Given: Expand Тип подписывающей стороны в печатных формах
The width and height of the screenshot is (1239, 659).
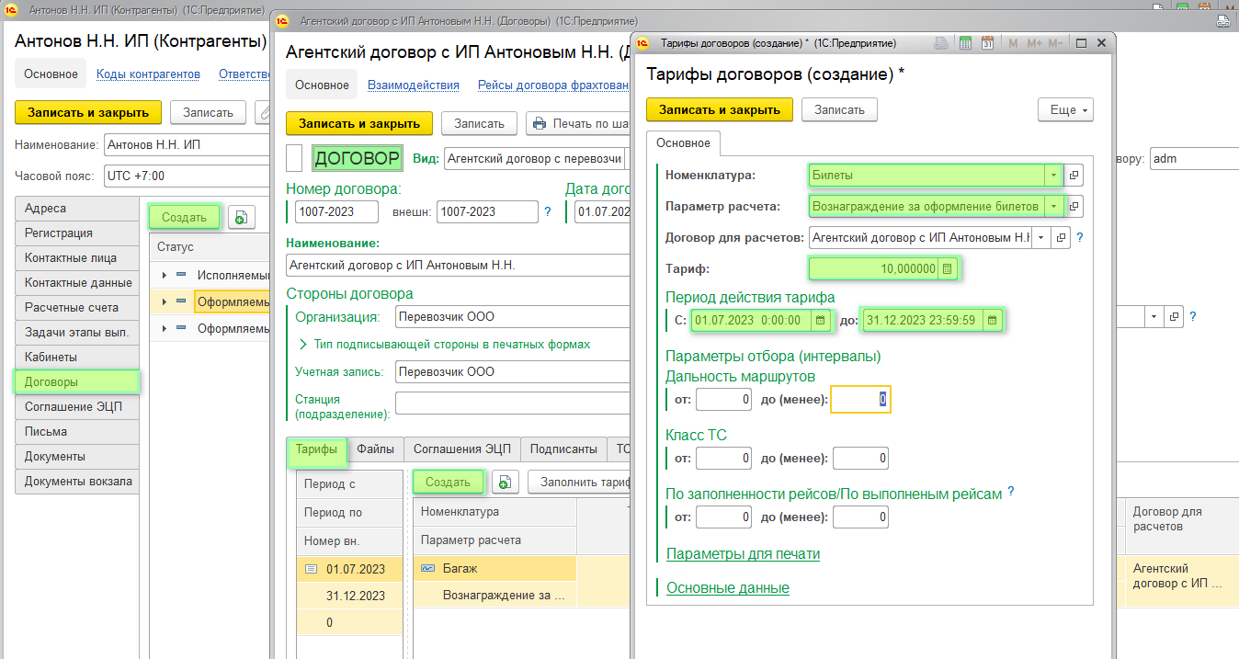Looking at the screenshot, I should tap(304, 344).
